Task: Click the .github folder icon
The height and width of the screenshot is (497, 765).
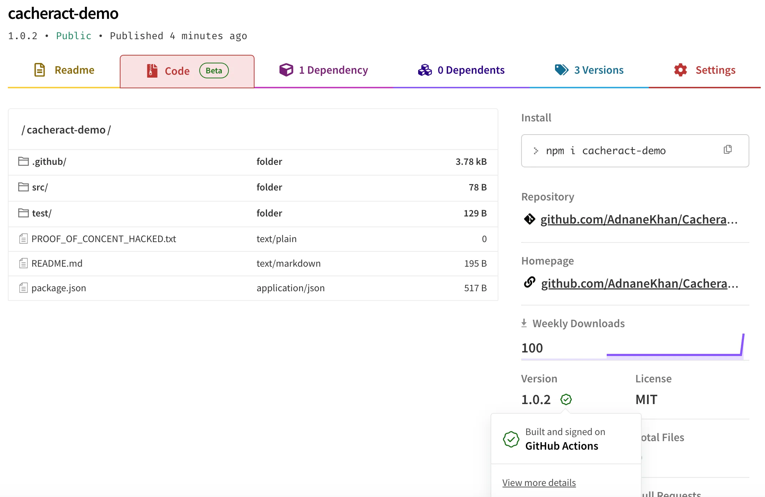Action: pos(24,162)
